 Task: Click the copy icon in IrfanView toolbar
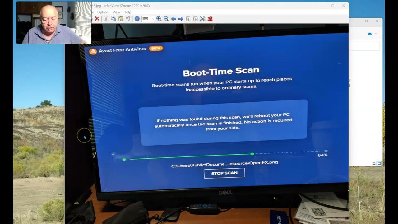coord(113,19)
